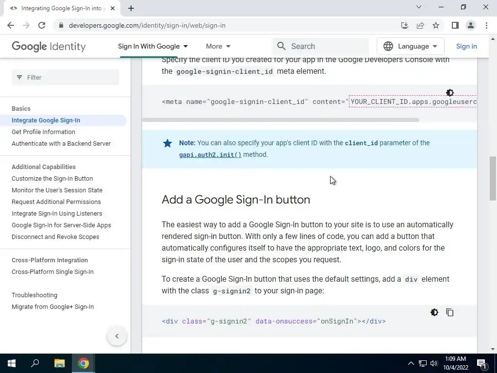Go back with the browser back arrow
This screenshot has height=373, width=497.
tap(11, 25)
